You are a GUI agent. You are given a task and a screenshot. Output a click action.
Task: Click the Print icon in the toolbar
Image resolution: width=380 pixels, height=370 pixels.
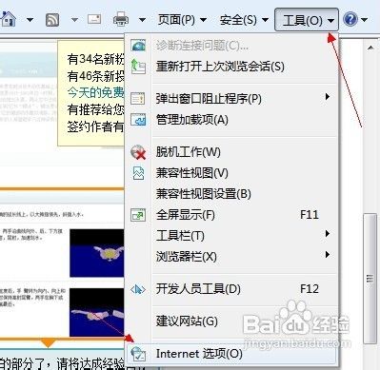coord(121,19)
